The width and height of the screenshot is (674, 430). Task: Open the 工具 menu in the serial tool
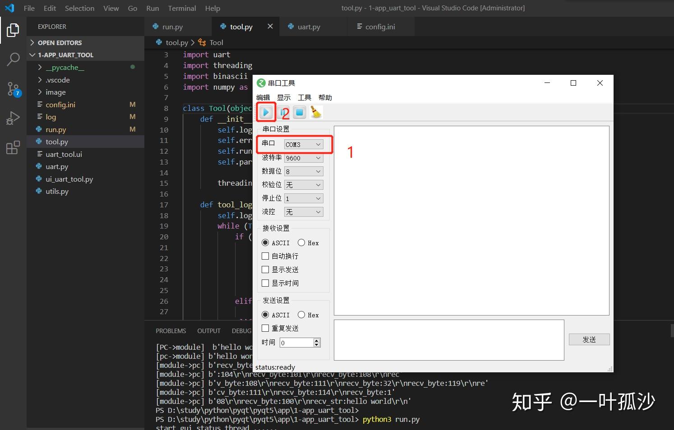tap(304, 97)
